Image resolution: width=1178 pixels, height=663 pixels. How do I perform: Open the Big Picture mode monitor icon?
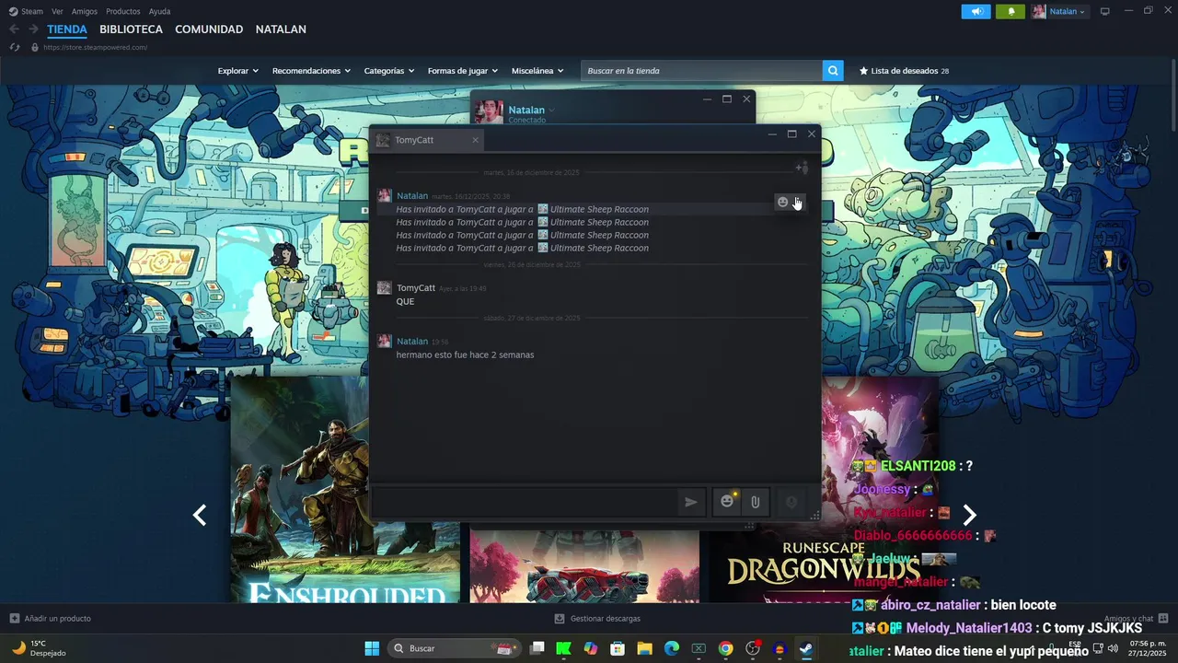(x=1105, y=11)
